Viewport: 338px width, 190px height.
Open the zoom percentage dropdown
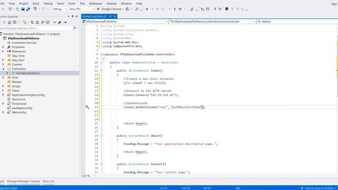point(94,176)
